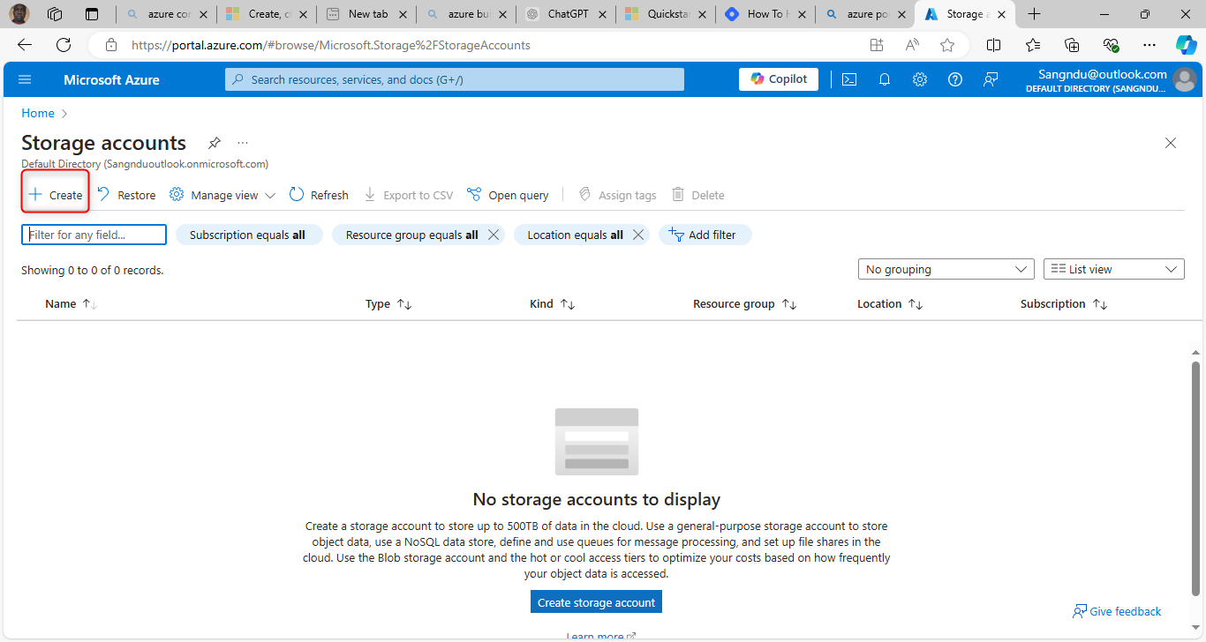Close the Storage accounts blade

coord(1171,143)
